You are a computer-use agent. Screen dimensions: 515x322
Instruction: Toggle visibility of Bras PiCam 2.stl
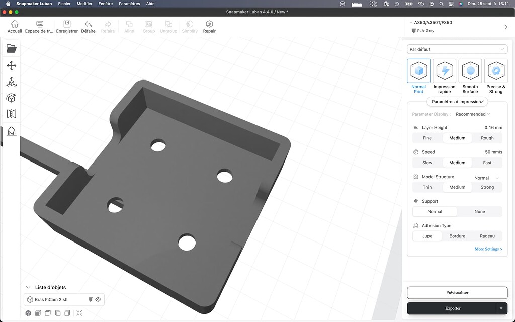pos(98,299)
